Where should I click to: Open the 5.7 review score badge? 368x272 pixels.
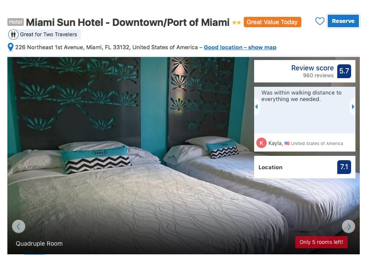click(x=344, y=71)
